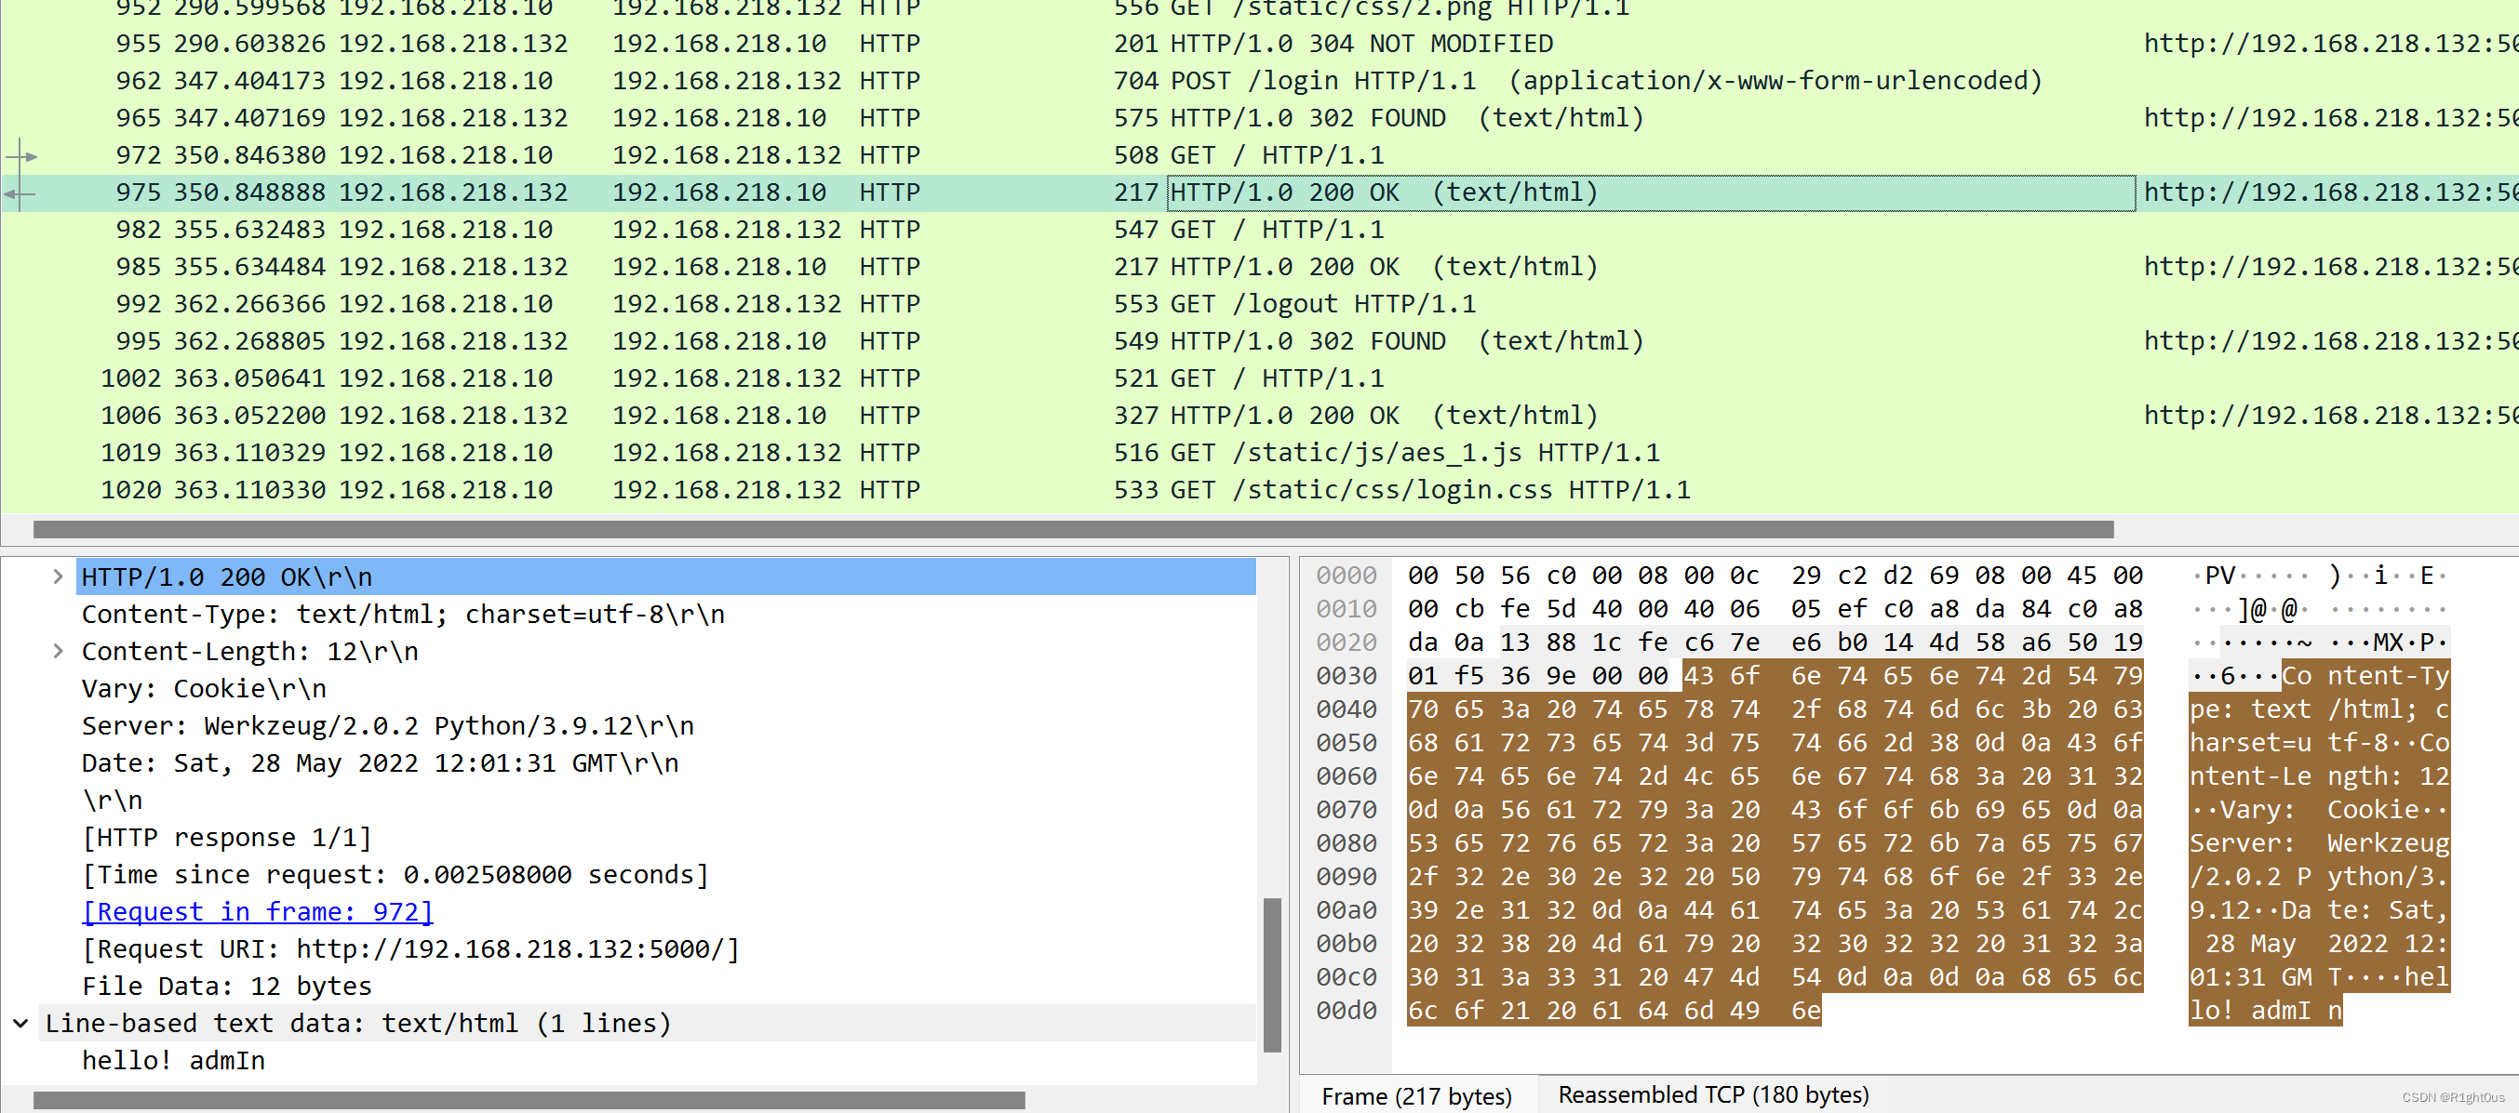This screenshot has height=1113, width=2519.
Task: Select packet 955 304 NOT MODIFIED row
Action: click(x=1260, y=44)
